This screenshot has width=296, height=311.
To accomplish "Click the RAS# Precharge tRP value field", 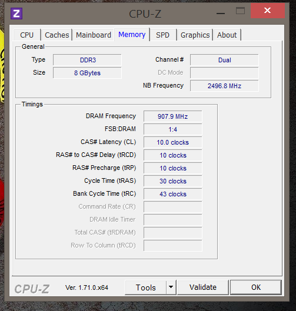I will [173, 168].
